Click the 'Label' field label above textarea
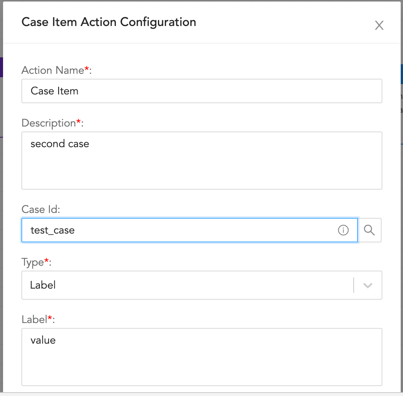 pos(34,319)
